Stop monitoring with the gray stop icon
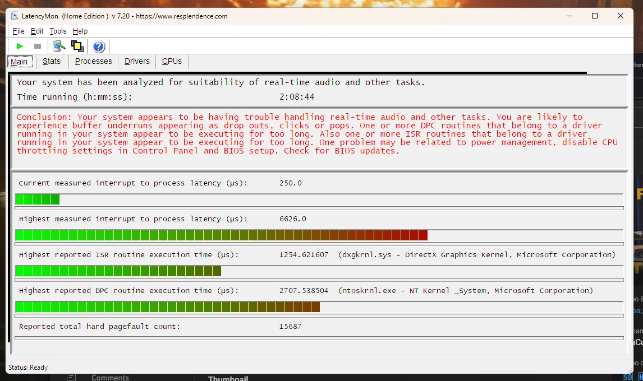Screen dimensions: 643x381 [x=38, y=47]
